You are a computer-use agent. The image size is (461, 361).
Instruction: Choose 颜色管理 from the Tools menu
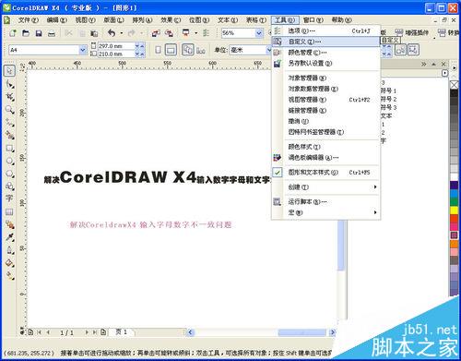(325, 53)
